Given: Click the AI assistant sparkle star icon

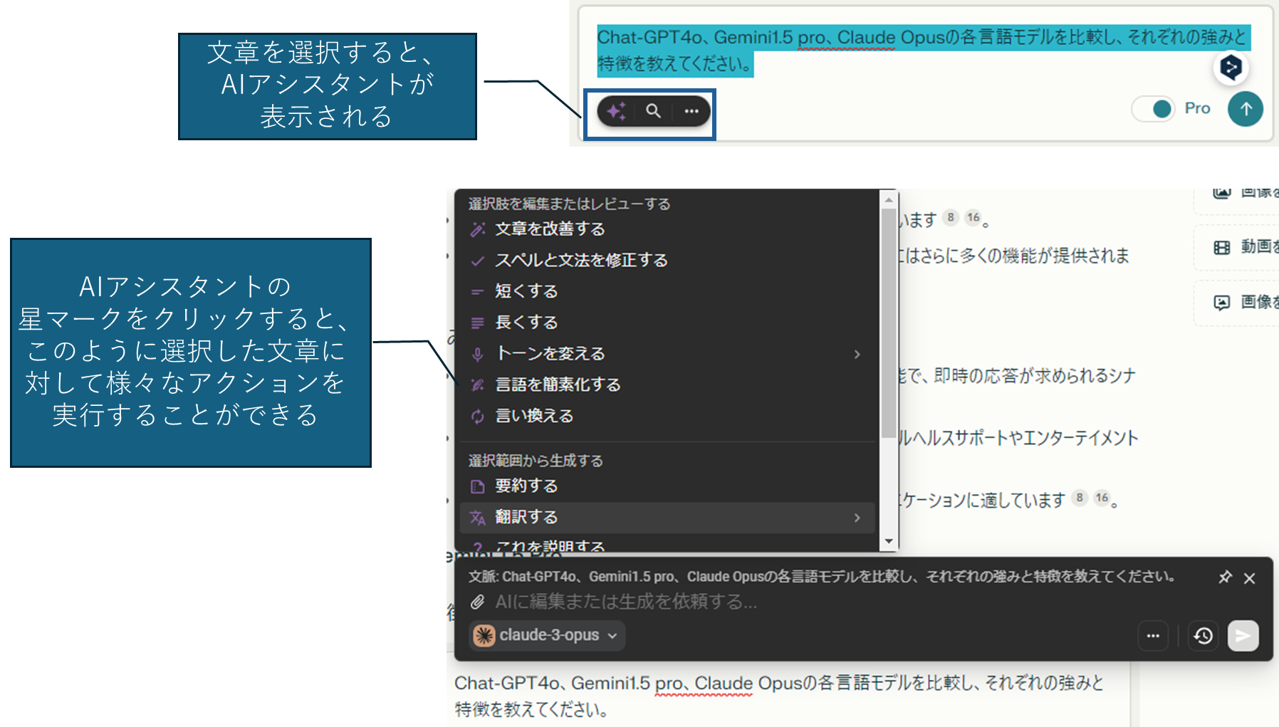Looking at the screenshot, I should [x=617, y=111].
